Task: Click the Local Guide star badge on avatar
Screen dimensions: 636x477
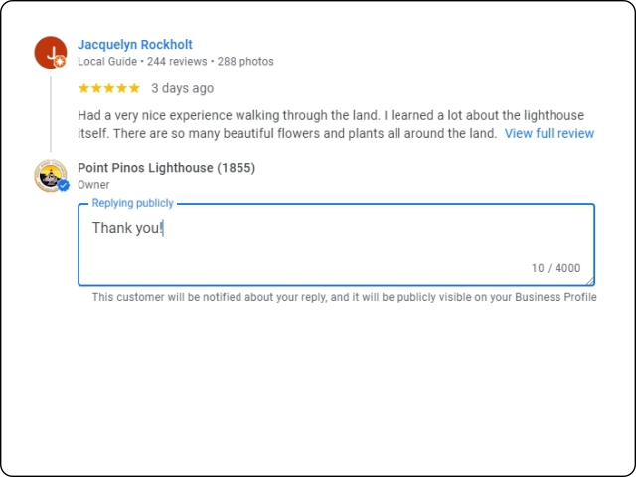Action: pos(60,62)
